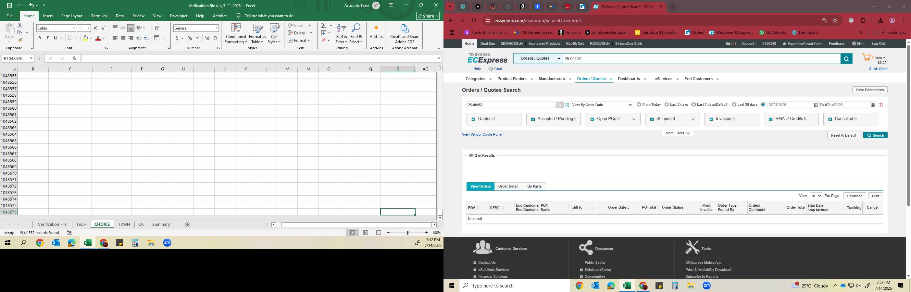Switch to the TECH sheet tab

coord(81,225)
